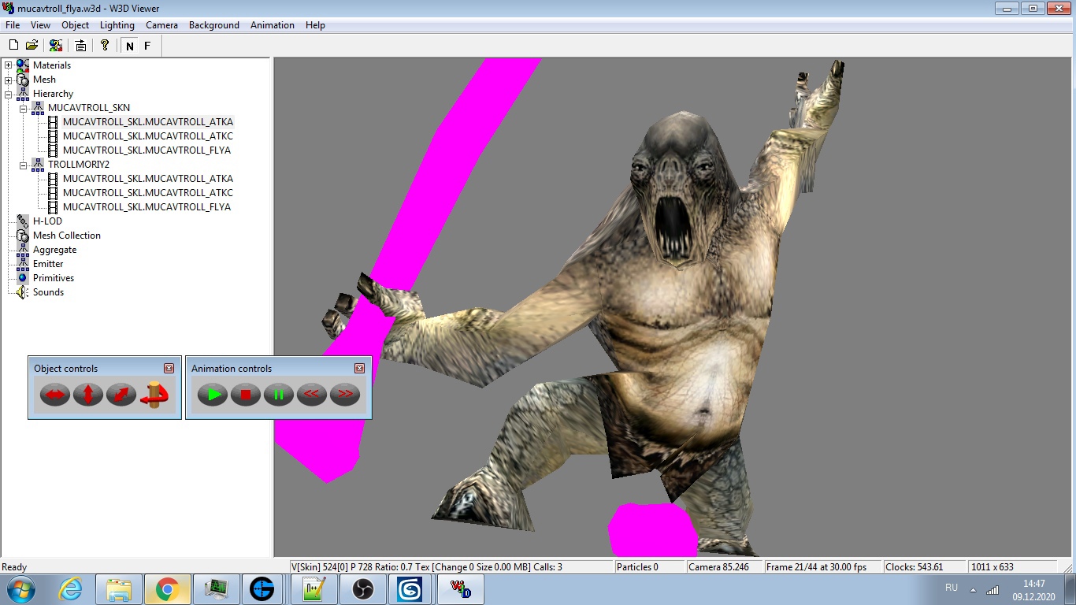Click the rotate Y vertical arrow button
Screen dimensions: 1076x605
[88, 394]
